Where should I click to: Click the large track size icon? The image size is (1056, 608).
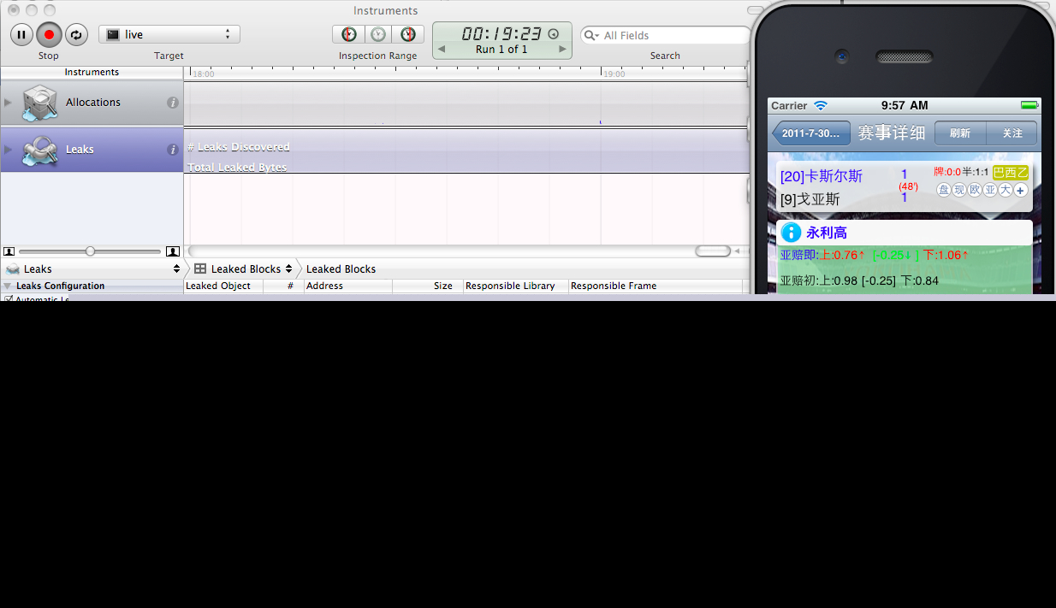click(x=173, y=251)
